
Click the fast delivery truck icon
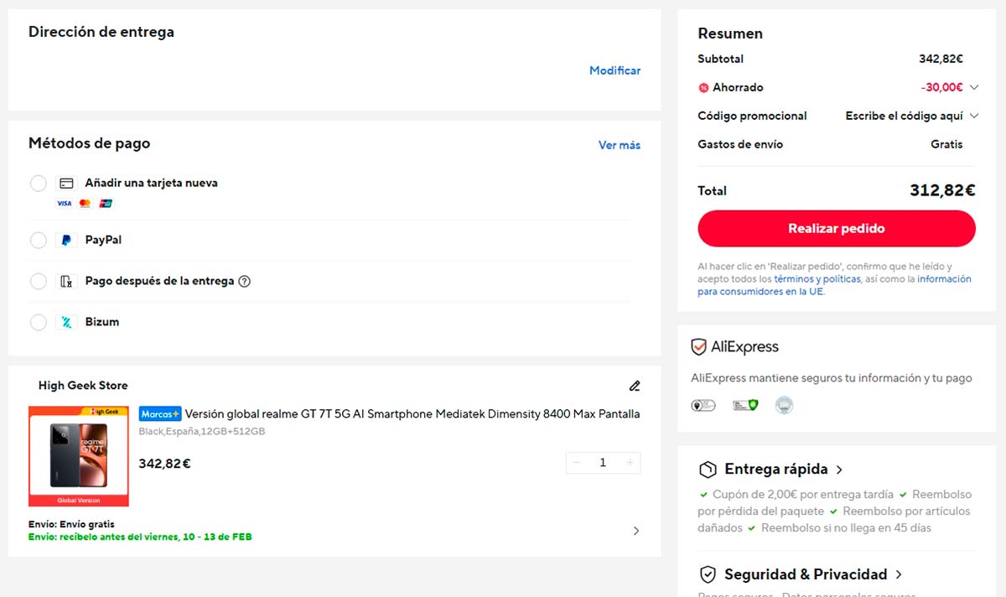(x=707, y=470)
